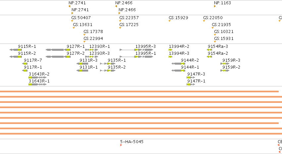Click the GS:22357 insertion triangle
Image resolution: width=282 pixels, height=154 pixels.
(x=120, y=21)
